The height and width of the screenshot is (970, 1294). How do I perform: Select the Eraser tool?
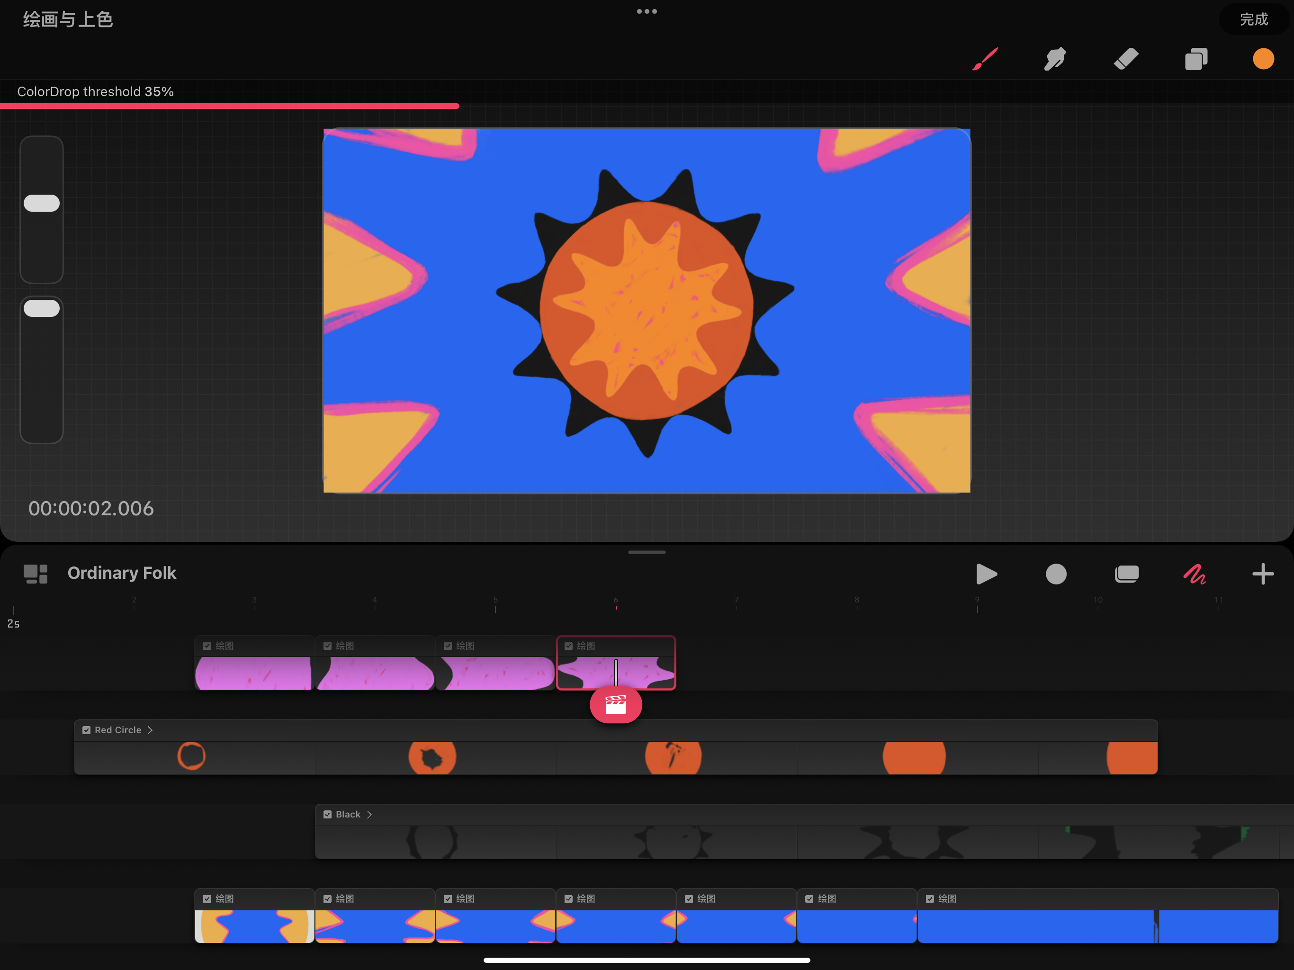click(x=1125, y=59)
